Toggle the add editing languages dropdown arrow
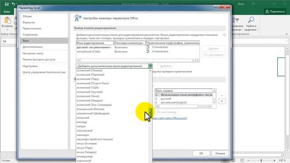This screenshot has width=290, height=163. pyautogui.click(x=150, y=66)
